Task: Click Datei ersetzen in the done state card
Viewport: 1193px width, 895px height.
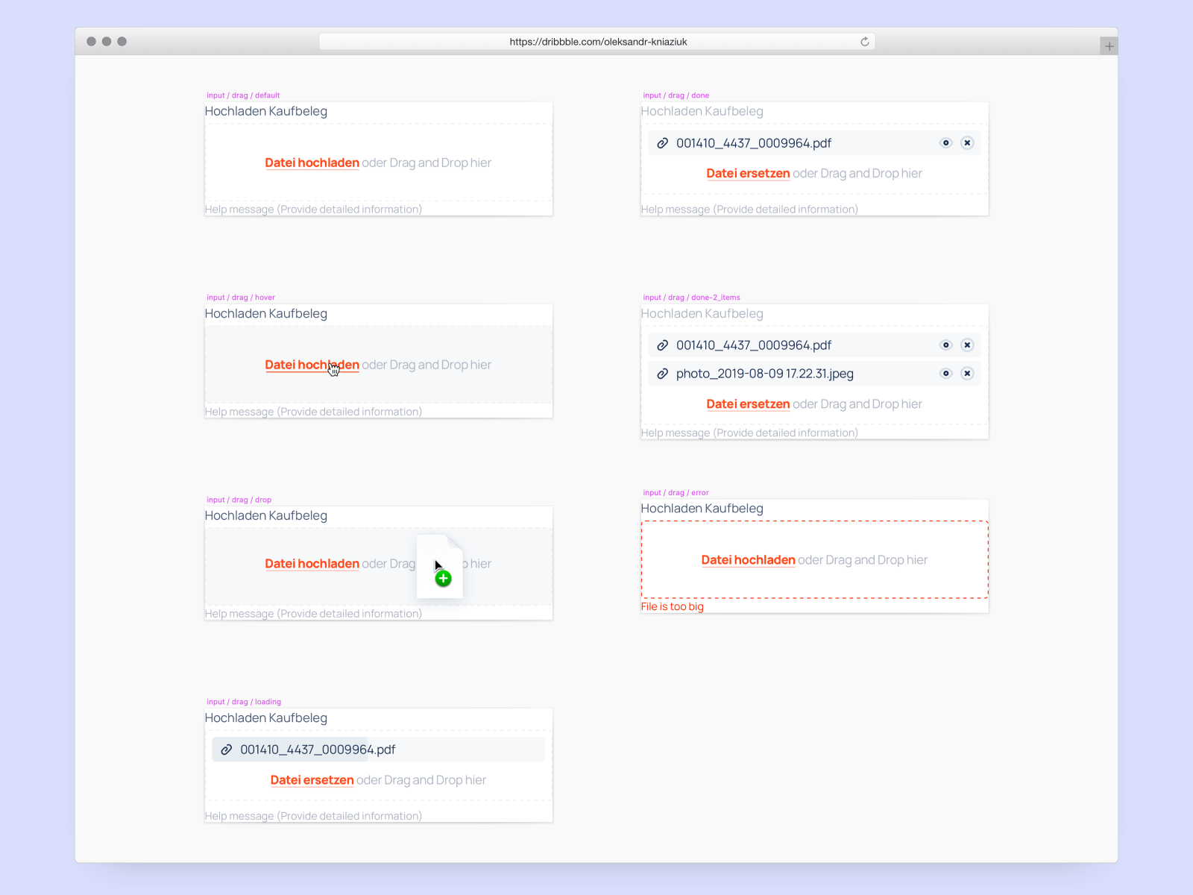Action: click(748, 173)
